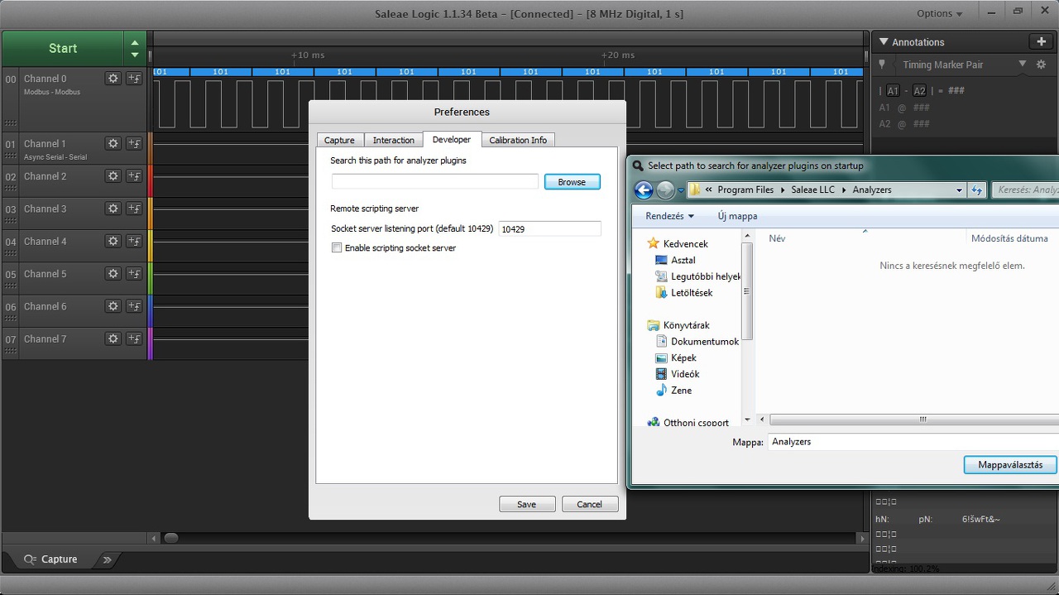Set trigger on Channel 3

coord(134,209)
